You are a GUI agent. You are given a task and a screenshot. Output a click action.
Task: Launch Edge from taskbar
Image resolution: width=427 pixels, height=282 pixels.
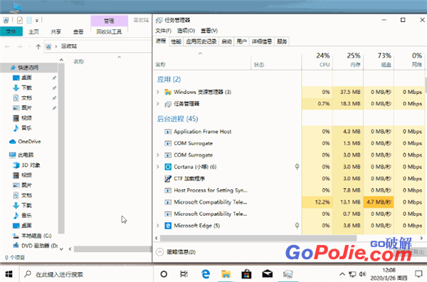pyautogui.click(x=206, y=274)
